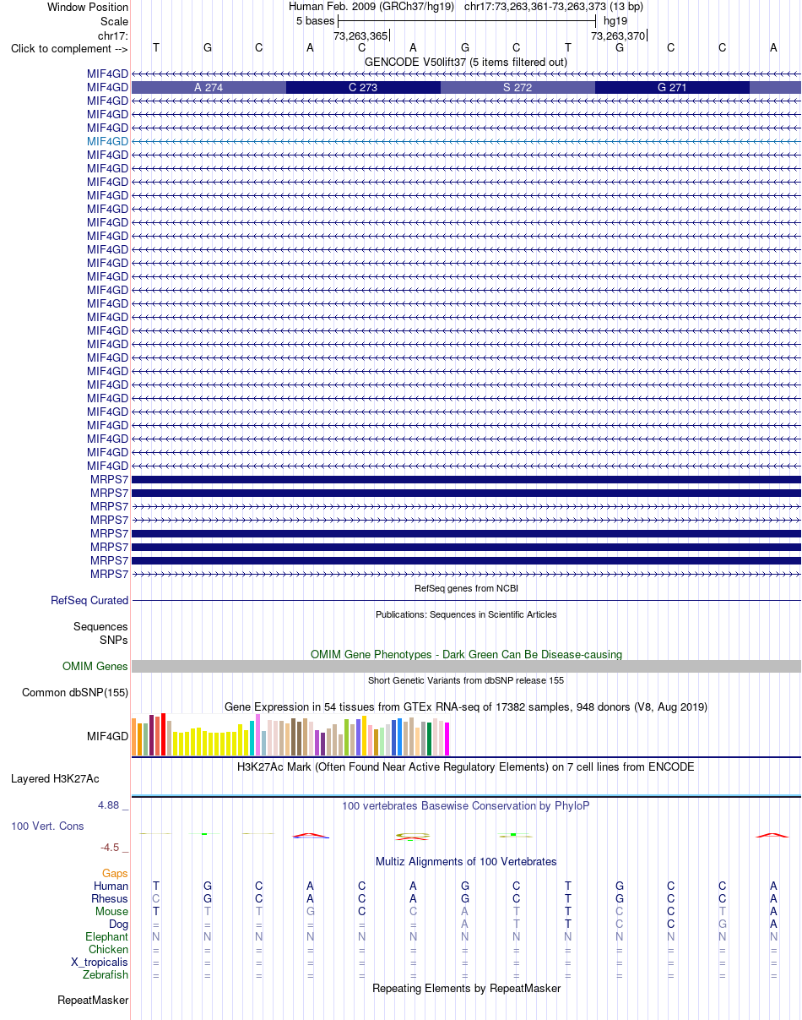Screen dimensions: 802x1020
Task: Open Publications: Sequences in Scientific Articles title
Action: coord(466,614)
